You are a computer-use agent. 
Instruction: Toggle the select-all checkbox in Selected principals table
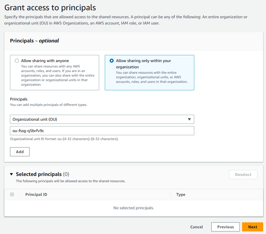[x=12, y=194]
